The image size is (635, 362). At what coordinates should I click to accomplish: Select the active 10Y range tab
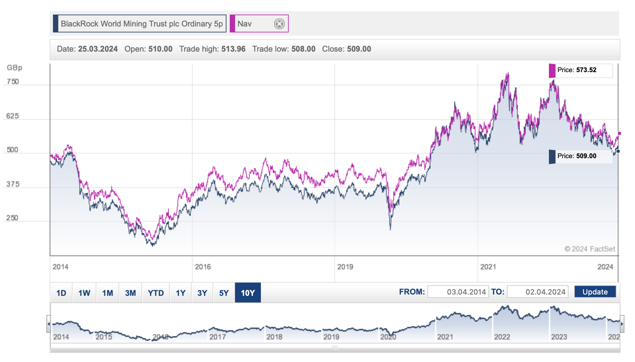[x=248, y=293]
